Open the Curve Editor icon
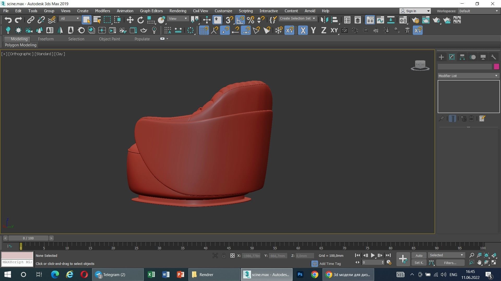This screenshot has height=281, width=501. pos(380,20)
